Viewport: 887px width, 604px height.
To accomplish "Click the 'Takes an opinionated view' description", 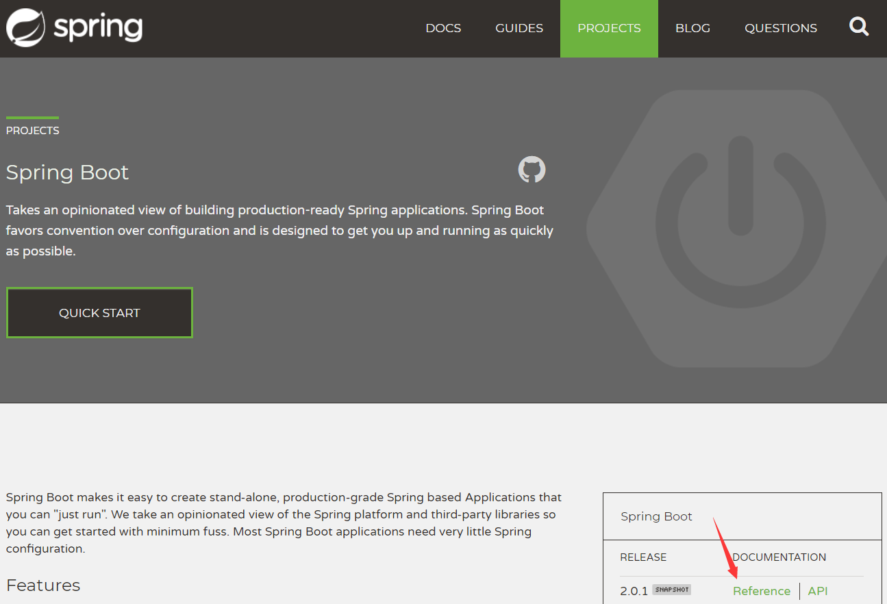I will coord(279,230).
